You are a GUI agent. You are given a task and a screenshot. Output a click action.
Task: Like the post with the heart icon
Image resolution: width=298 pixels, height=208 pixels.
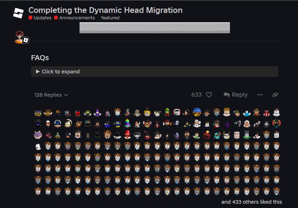coord(209,95)
